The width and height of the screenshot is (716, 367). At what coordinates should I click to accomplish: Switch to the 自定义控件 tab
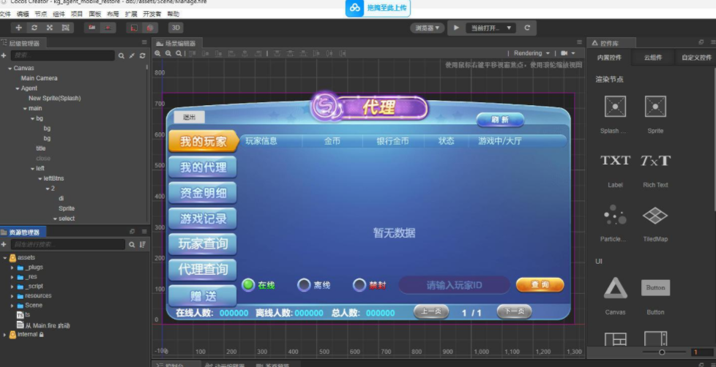tap(696, 58)
